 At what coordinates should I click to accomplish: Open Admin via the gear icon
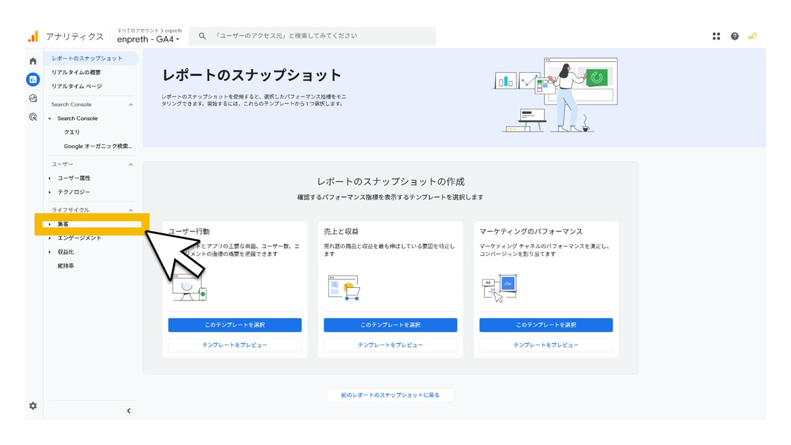pos(33,406)
